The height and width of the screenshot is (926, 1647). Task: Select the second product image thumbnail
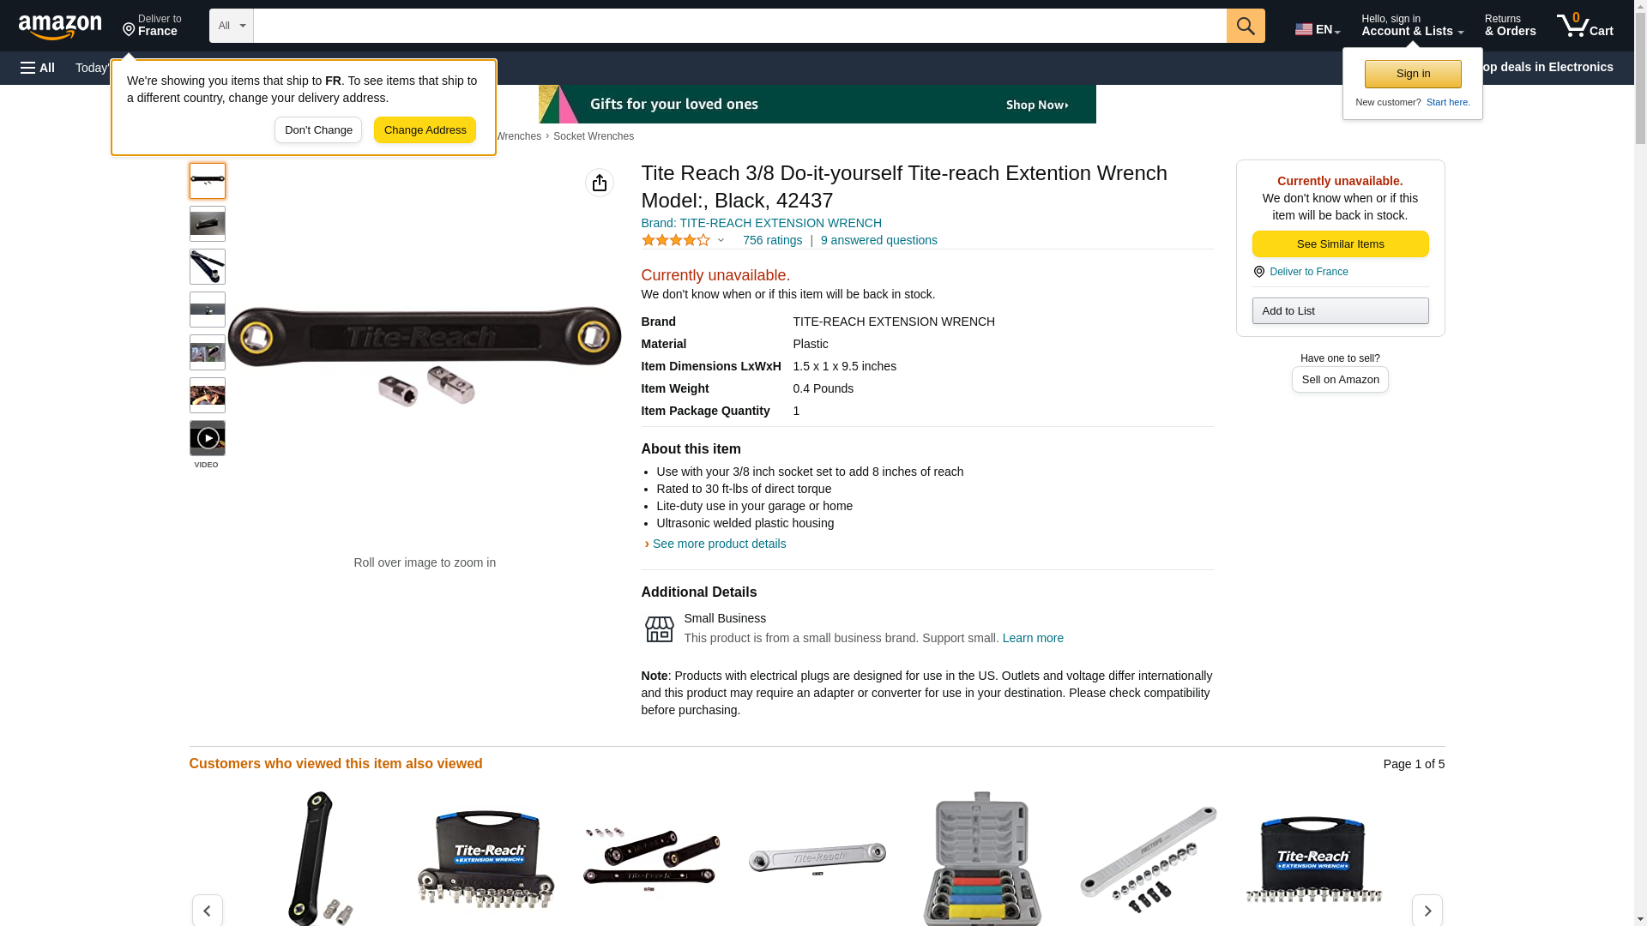pyautogui.click(x=208, y=224)
